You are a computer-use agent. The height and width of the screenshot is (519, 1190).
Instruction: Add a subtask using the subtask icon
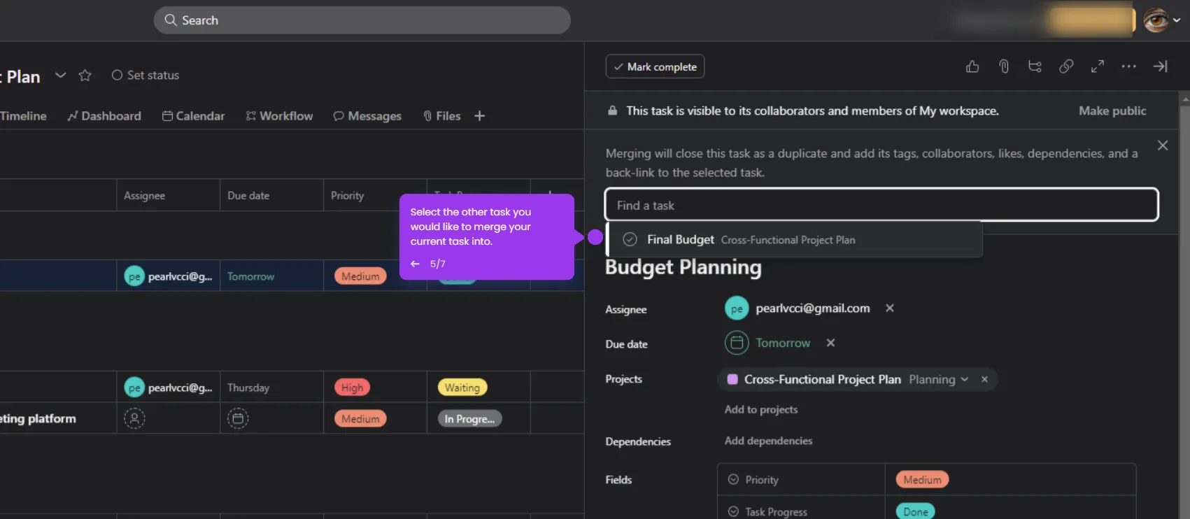click(x=1035, y=66)
